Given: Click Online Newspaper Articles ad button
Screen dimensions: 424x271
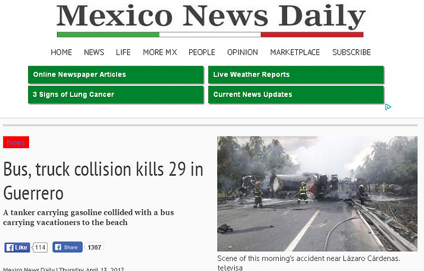Looking at the screenshot, I should 116,75.
